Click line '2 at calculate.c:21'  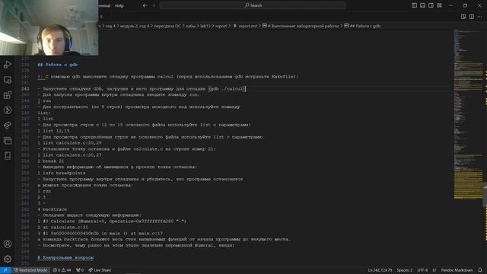click(62, 228)
